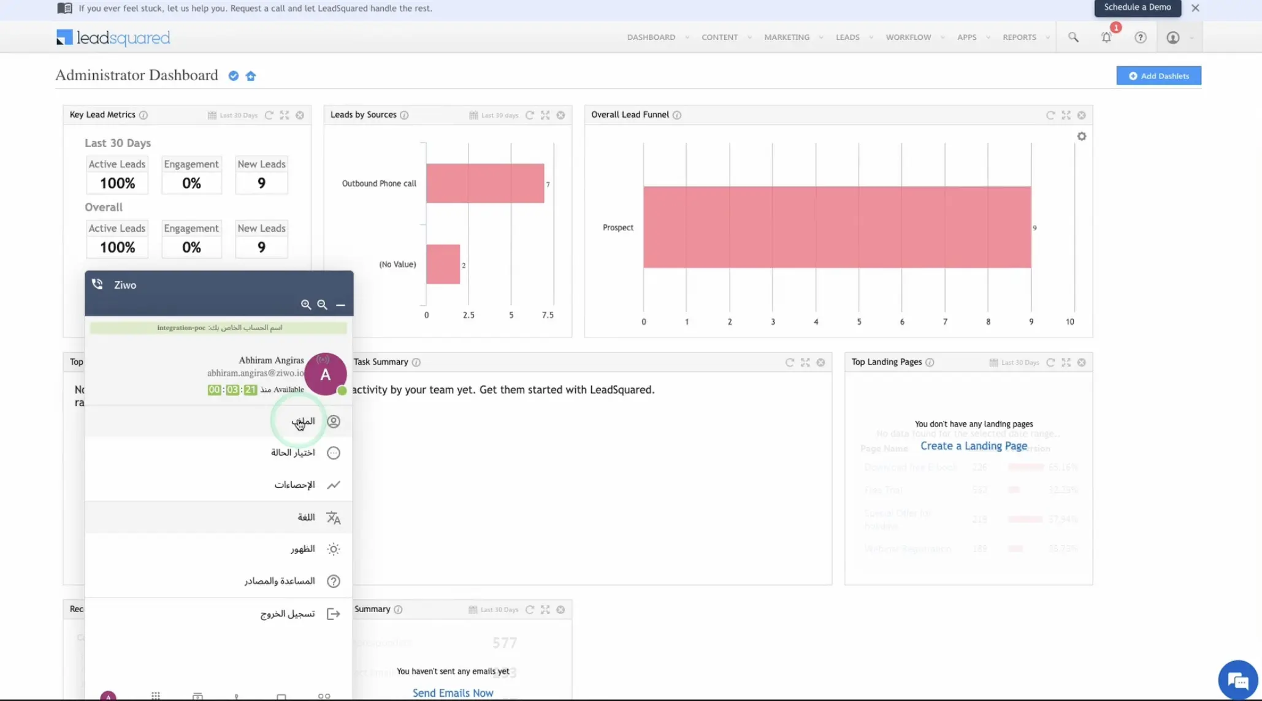Select the logout entry in the Ziwo menu
This screenshot has width=1262, height=701.
pyautogui.click(x=288, y=614)
